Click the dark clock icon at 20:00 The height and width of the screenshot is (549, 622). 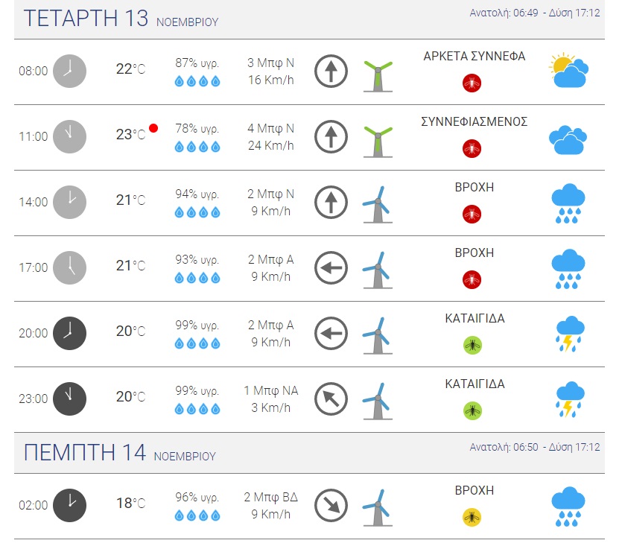tap(70, 333)
